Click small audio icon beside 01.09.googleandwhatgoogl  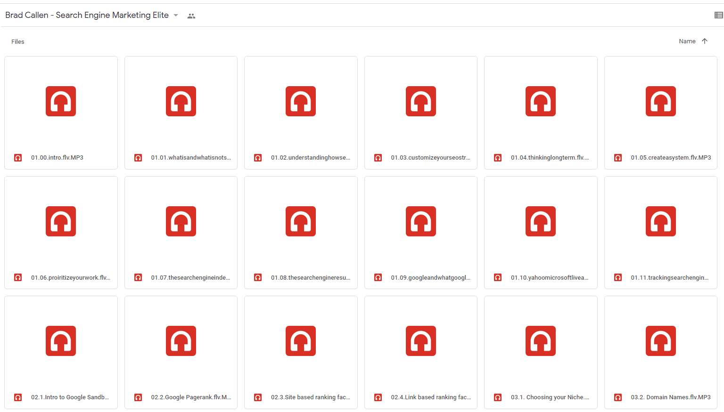tap(378, 278)
